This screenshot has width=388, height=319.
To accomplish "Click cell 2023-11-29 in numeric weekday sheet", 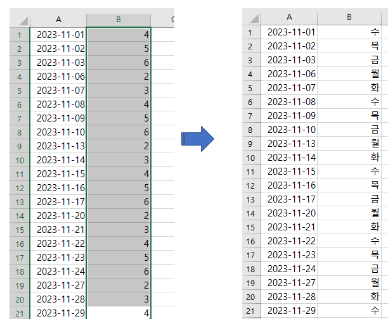I will coord(58,313).
